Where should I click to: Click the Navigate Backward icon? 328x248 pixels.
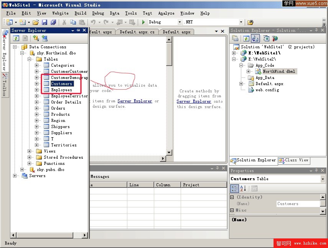pos(119,22)
